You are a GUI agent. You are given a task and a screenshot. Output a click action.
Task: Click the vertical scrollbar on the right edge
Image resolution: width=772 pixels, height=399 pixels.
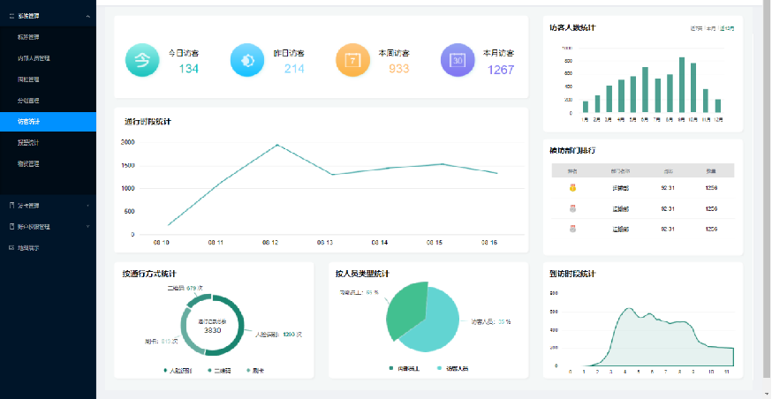click(766, 177)
